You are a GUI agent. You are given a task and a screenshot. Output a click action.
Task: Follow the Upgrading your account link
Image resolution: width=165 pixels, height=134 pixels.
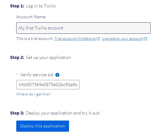(x=122, y=39)
